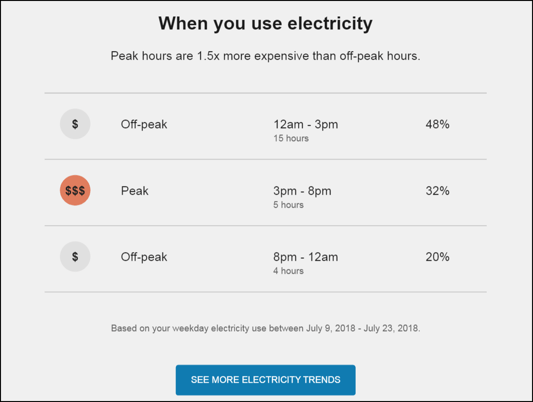
Task: Click the SEE MORE ELECTRICITY TRENDS button
Action: pos(266,380)
